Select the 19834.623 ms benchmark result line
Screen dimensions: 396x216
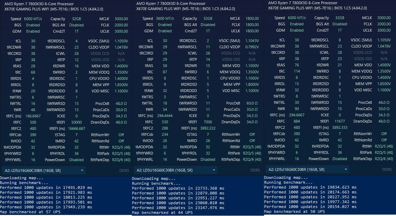310,187
